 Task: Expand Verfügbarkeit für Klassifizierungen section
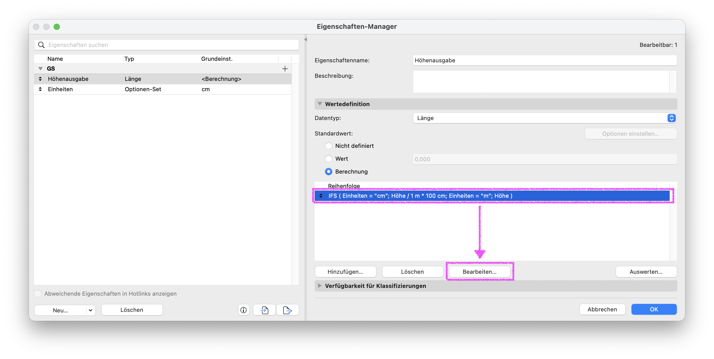[320, 286]
